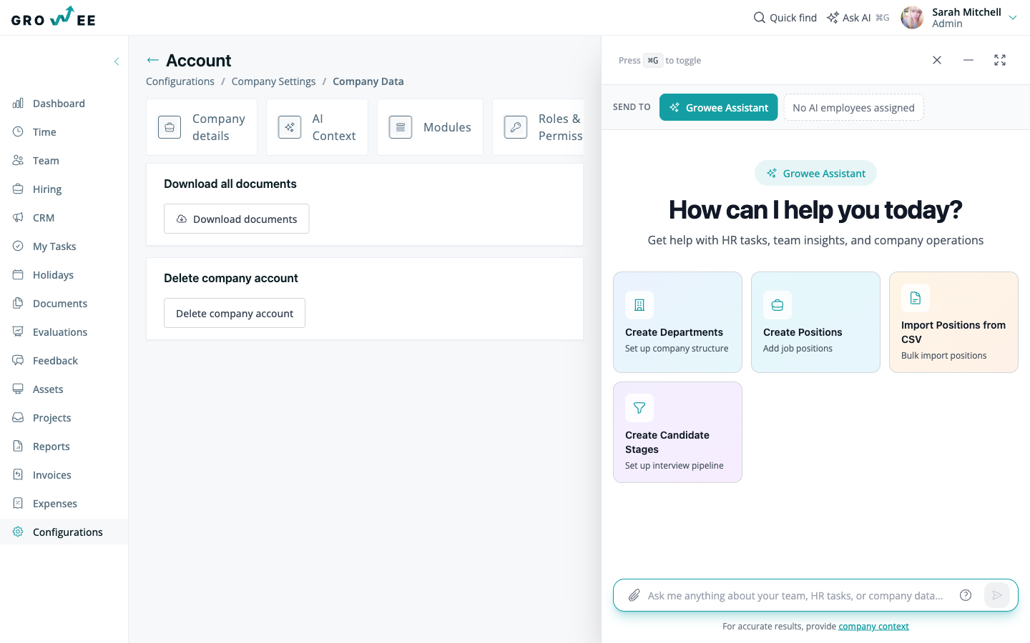Open the Evaluations icon in the sidebar
Image resolution: width=1030 pixels, height=643 pixels.
point(18,332)
